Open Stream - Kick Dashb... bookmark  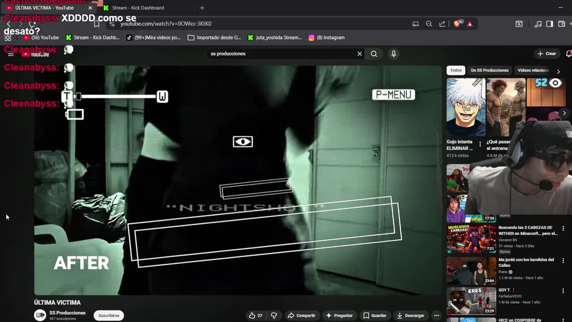tap(93, 38)
